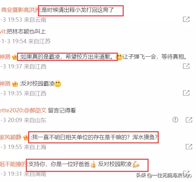Click the exclamation report icon on Shandong comment

coord(175,119)
